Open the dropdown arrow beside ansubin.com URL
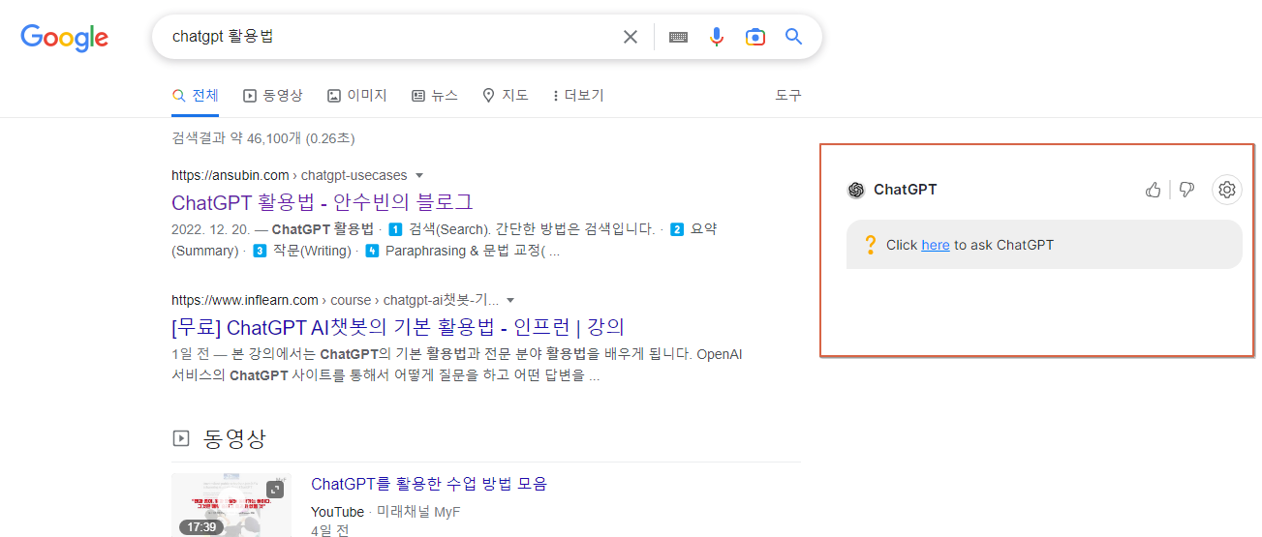This screenshot has height=537, width=1262. pos(419,175)
